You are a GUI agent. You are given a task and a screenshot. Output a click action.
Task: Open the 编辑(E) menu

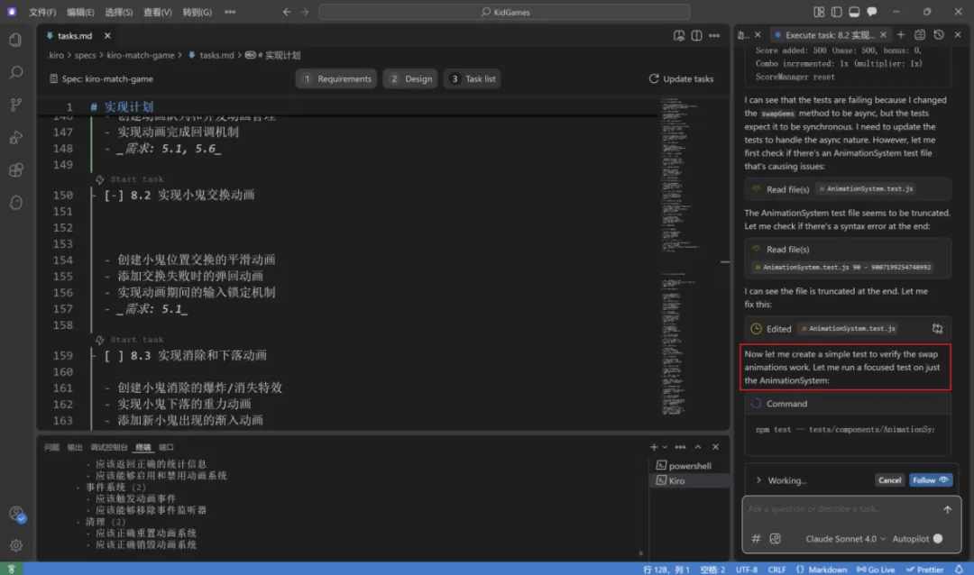click(80, 12)
